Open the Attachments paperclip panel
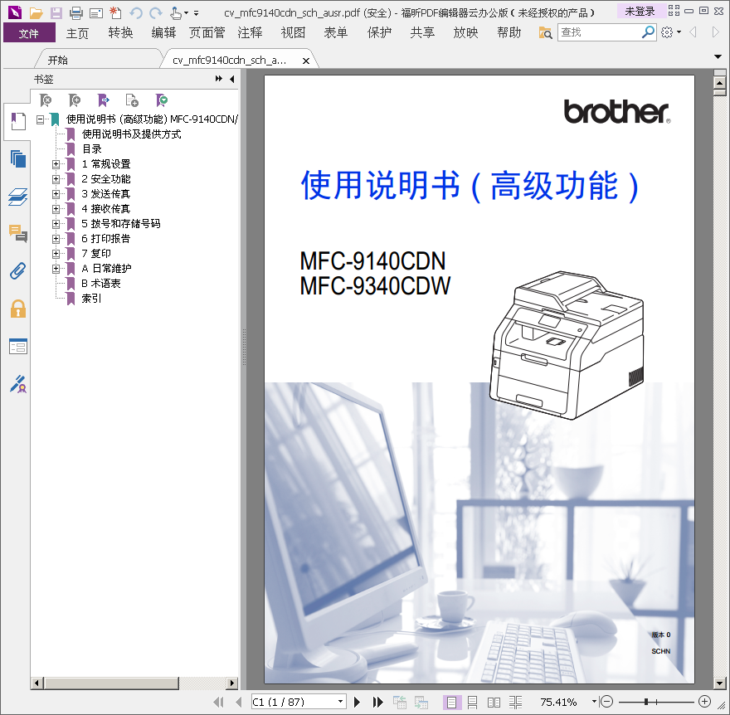The image size is (730, 715). tap(18, 271)
